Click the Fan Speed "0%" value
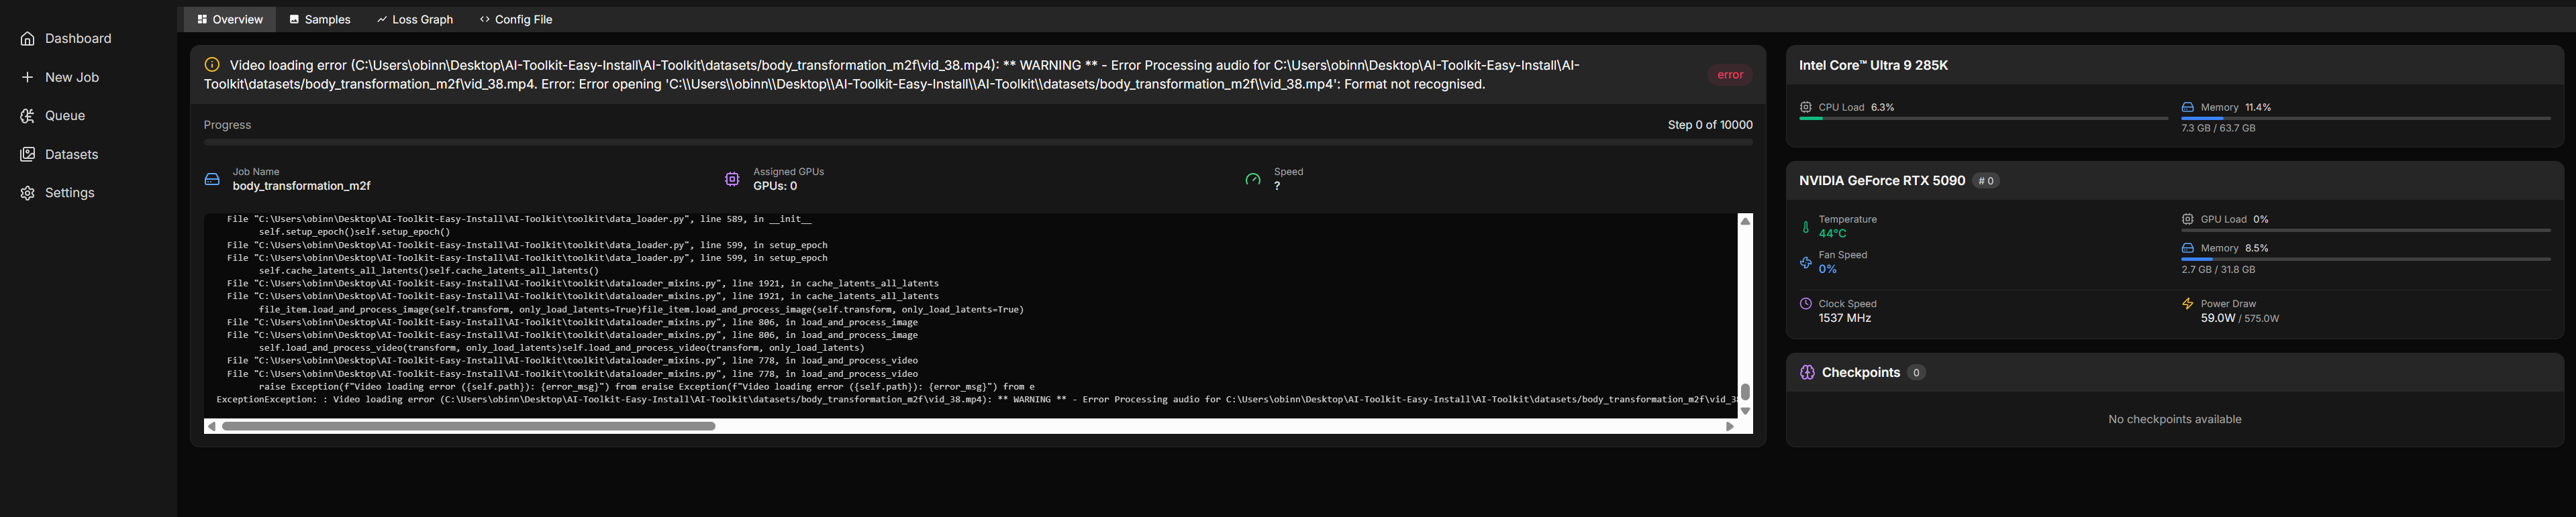The height and width of the screenshot is (517, 2576). point(1828,270)
